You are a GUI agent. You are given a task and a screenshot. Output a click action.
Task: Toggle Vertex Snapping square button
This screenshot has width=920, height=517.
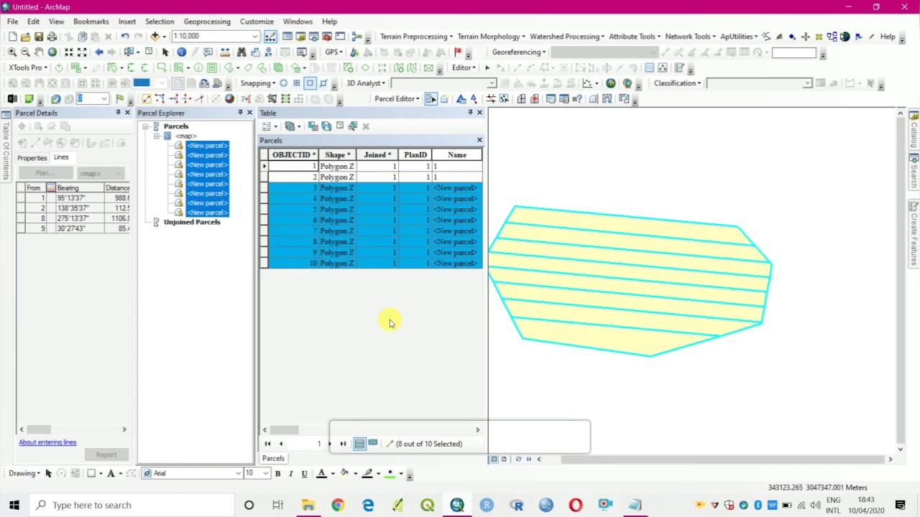(x=310, y=83)
